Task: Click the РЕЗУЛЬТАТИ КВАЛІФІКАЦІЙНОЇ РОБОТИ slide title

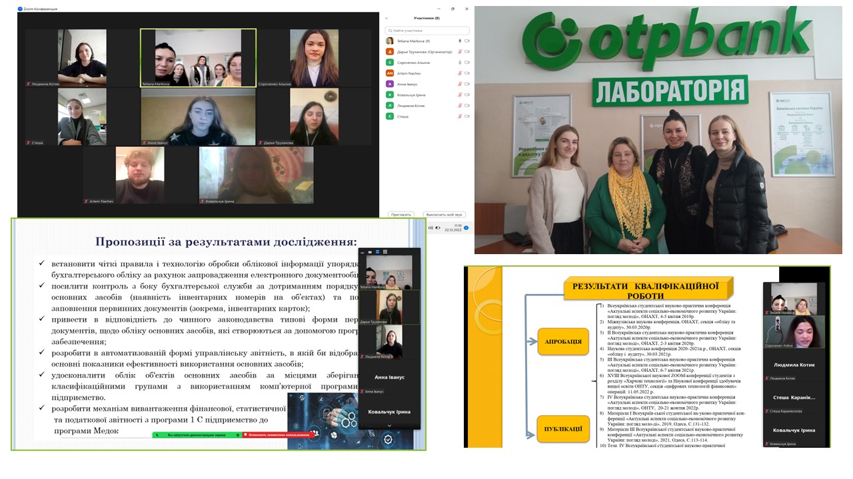Action: 648,289
